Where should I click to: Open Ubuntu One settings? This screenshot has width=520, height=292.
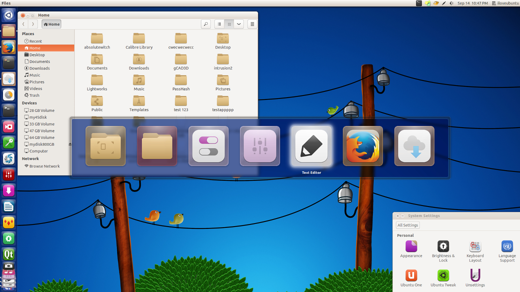pos(411,278)
